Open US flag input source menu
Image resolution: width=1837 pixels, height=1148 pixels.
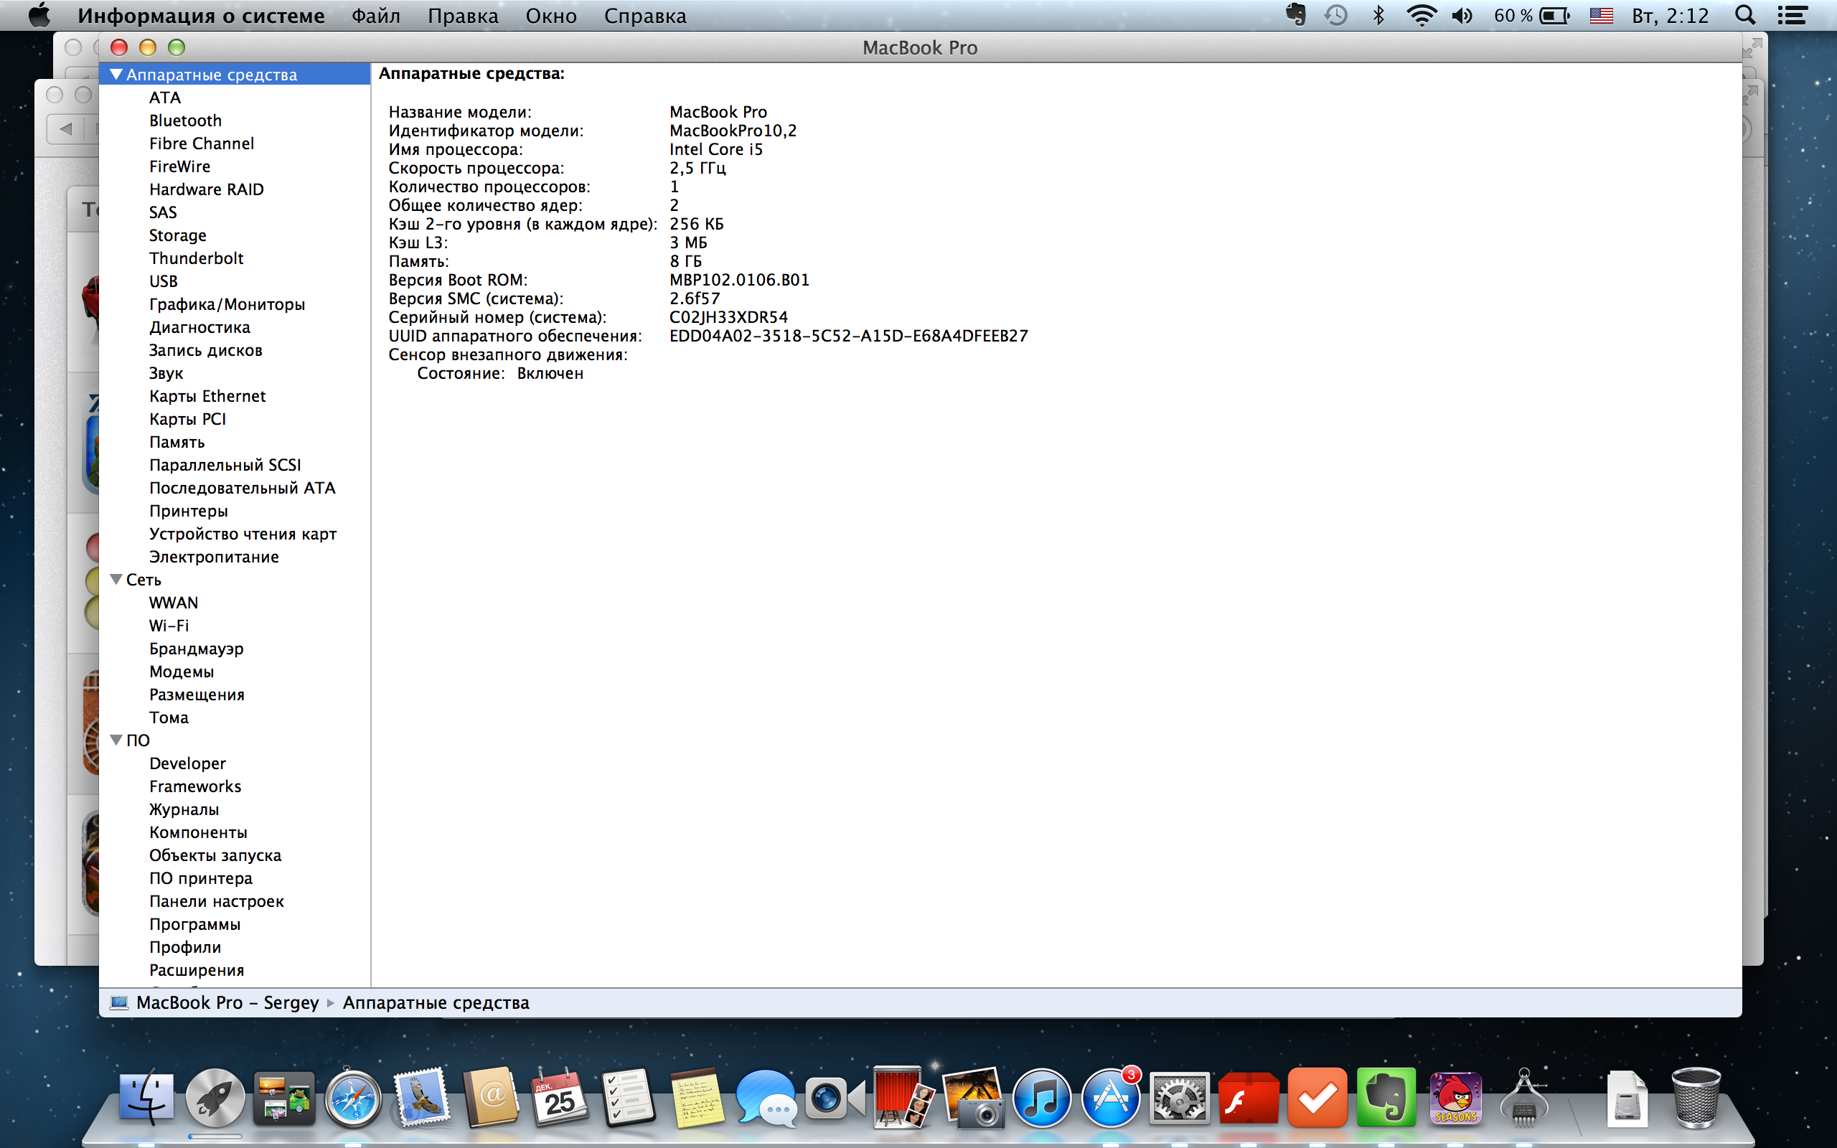[1601, 15]
